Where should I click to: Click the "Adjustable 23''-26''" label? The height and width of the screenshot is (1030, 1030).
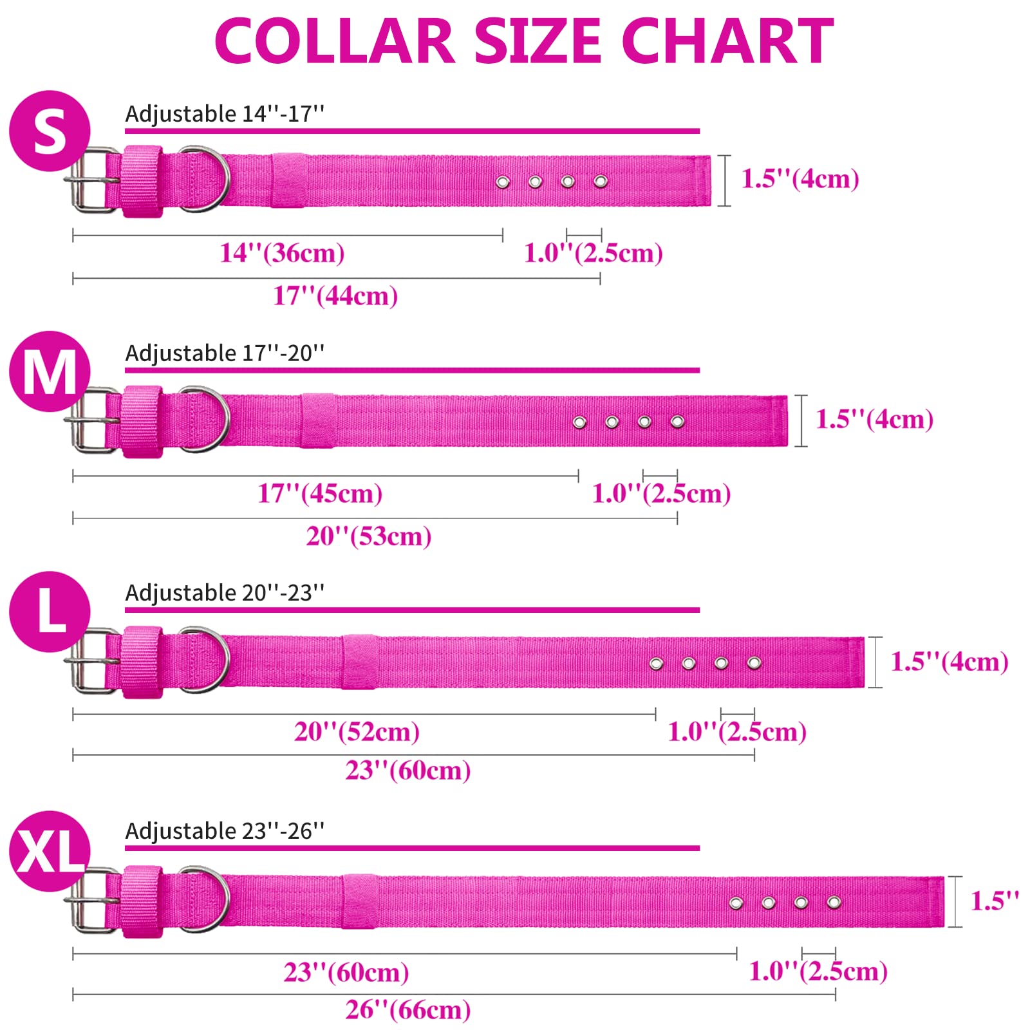pos(225,831)
